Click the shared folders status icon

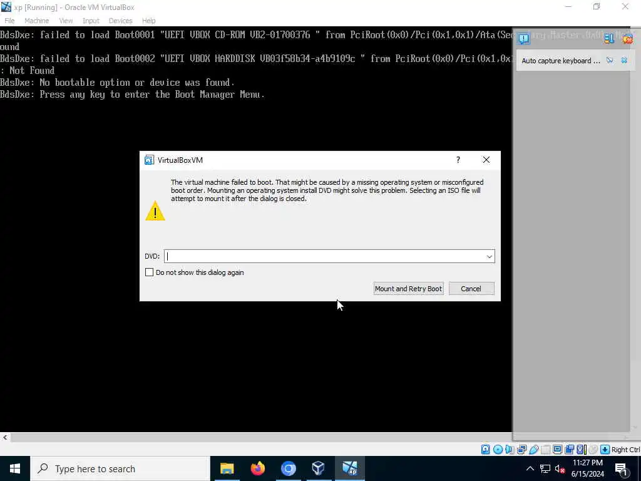(546, 450)
